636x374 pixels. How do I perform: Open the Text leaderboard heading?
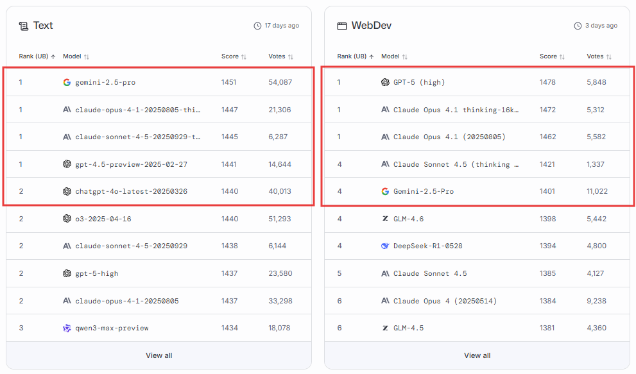[x=43, y=26]
